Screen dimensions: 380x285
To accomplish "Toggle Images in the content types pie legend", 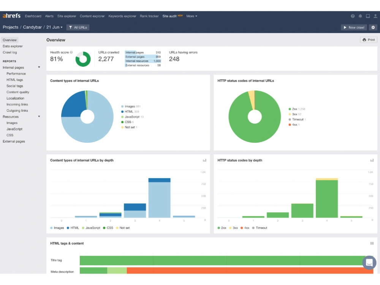I will (131, 106).
